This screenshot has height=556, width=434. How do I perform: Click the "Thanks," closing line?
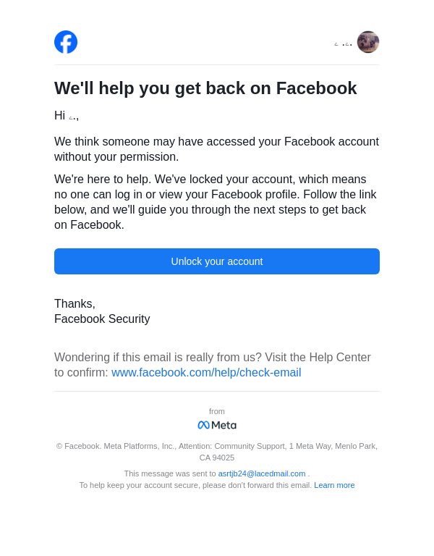click(75, 304)
